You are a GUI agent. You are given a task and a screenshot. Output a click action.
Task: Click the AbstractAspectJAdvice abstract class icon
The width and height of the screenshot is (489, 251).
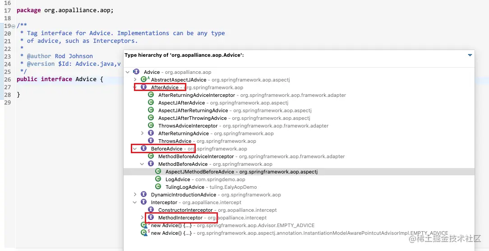[144, 80]
